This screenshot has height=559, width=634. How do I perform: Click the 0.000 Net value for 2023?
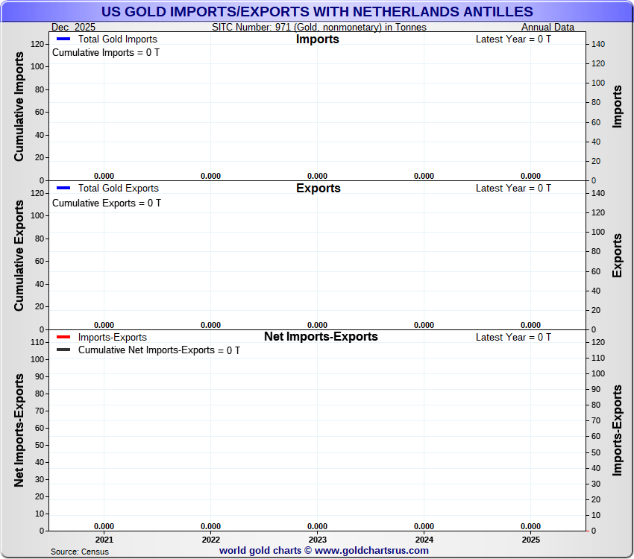click(318, 526)
